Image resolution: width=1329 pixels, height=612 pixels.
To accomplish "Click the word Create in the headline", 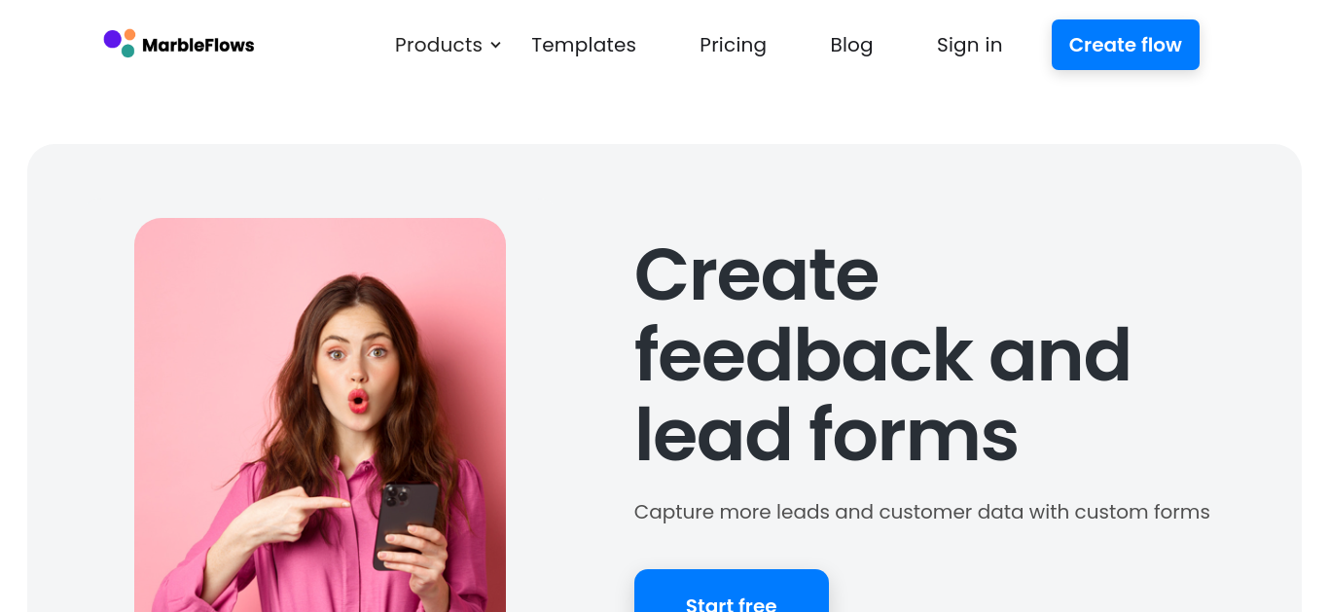I will (x=756, y=275).
